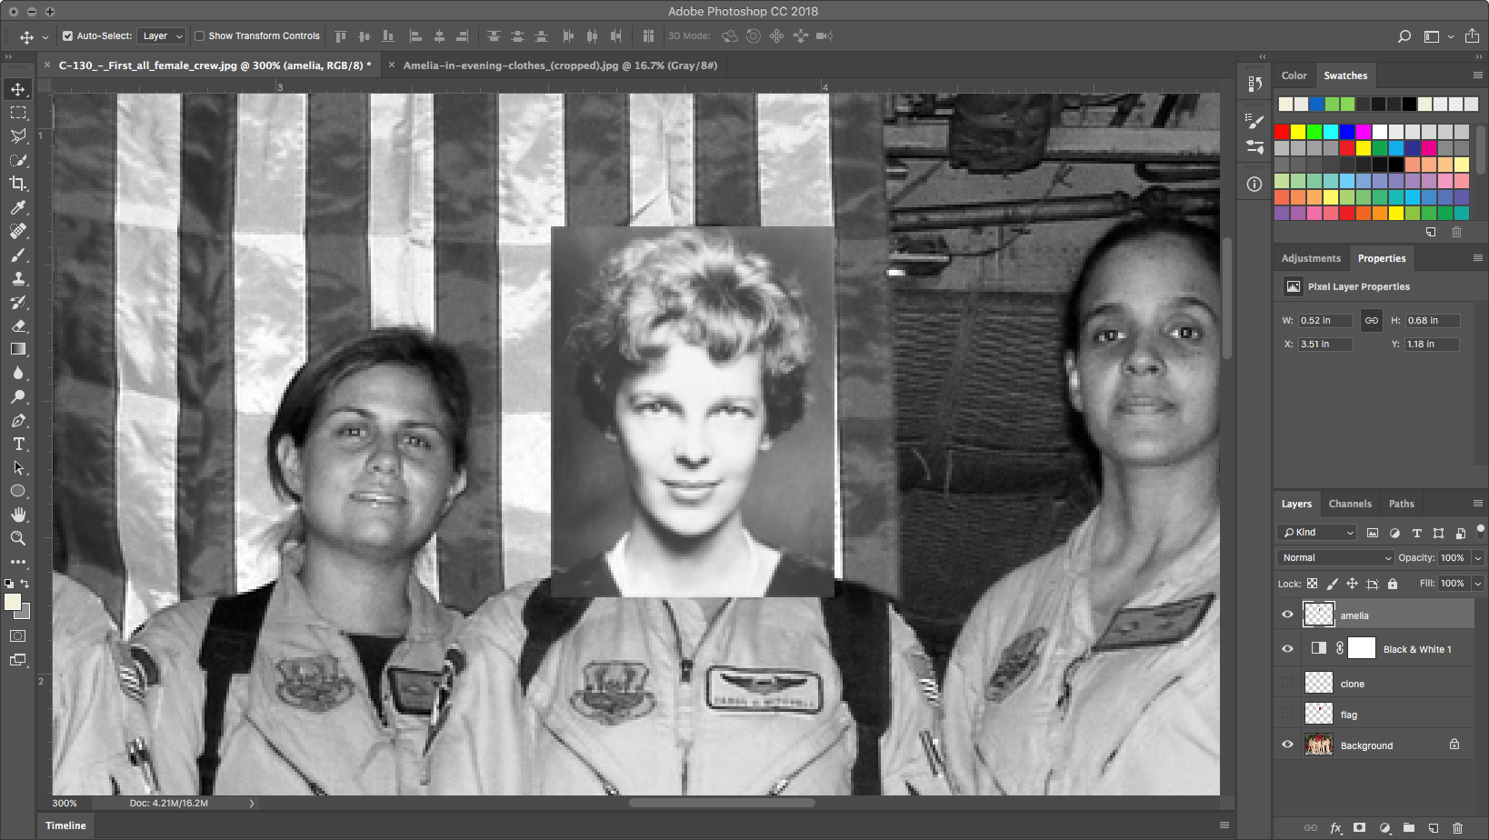Select the Clone Stamp tool
1489x840 pixels.
pos(18,278)
